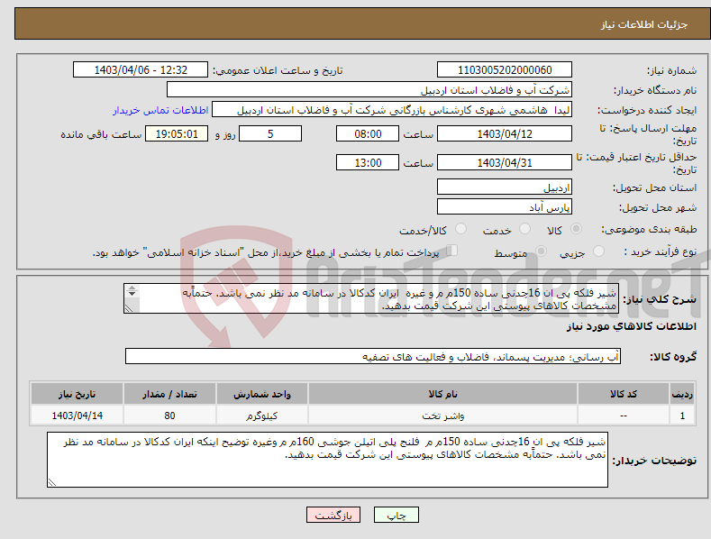Image resolution: width=711 pixels, height=539 pixels.
Task: Select the جزیی purchase type radio
Action: pyautogui.click(x=598, y=251)
